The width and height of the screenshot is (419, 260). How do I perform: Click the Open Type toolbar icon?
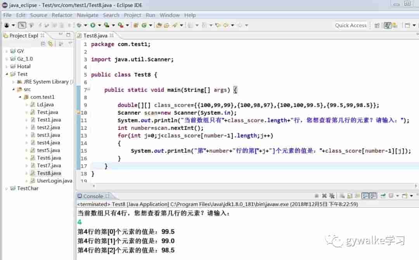click(159, 25)
